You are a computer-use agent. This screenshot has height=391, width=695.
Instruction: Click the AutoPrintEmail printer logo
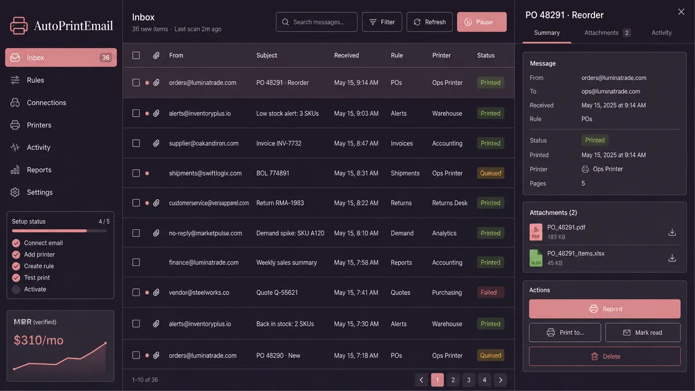(19, 25)
